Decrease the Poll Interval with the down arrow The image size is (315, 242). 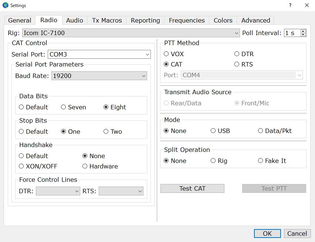pyautogui.click(x=303, y=34)
